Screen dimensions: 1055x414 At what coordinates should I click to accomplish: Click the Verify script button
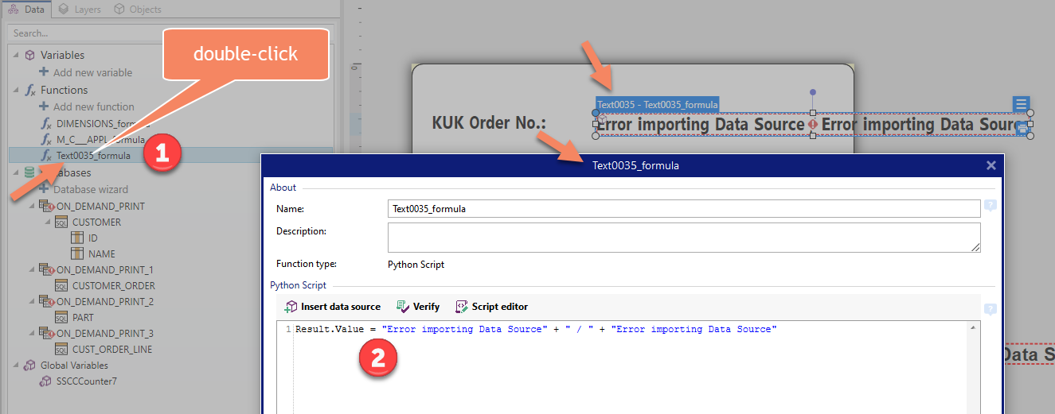point(418,306)
